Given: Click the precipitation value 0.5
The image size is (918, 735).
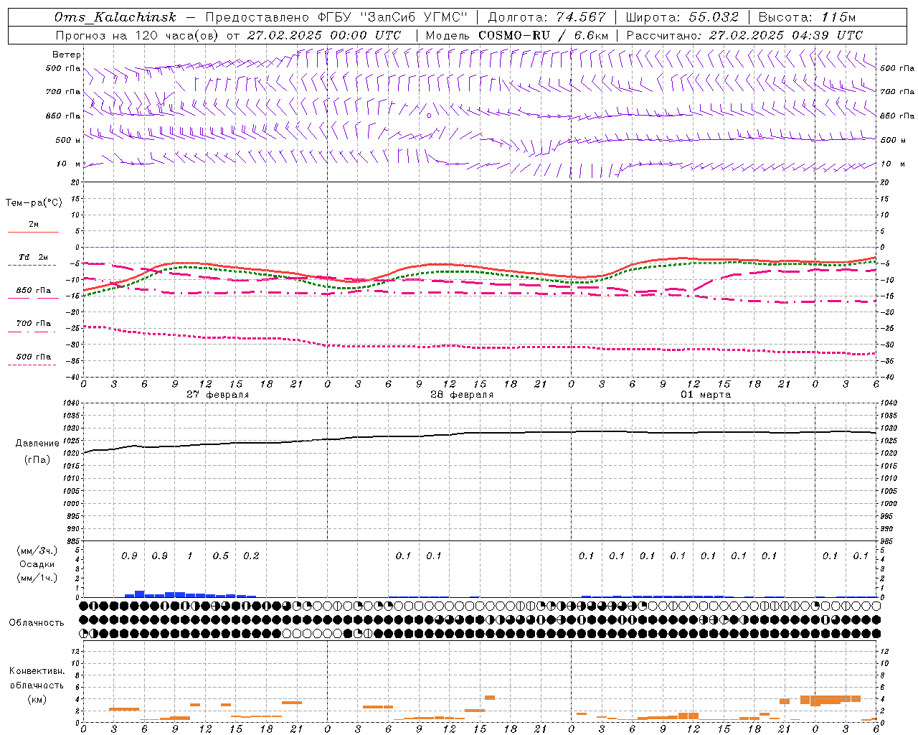Looking at the screenshot, I should pyautogui.click(x=221, y=556).
